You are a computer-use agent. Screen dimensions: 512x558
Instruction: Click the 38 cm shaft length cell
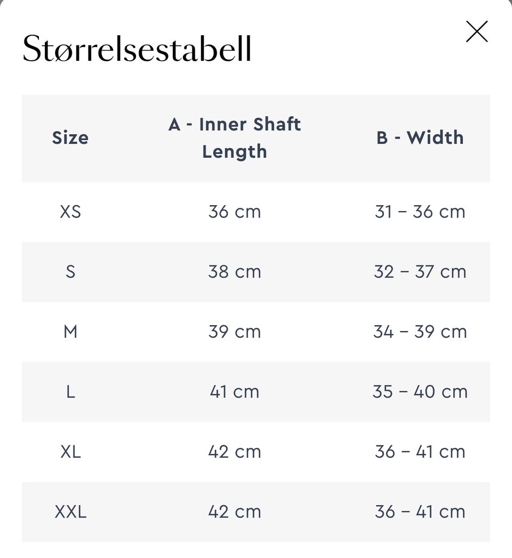pos(235,272)
